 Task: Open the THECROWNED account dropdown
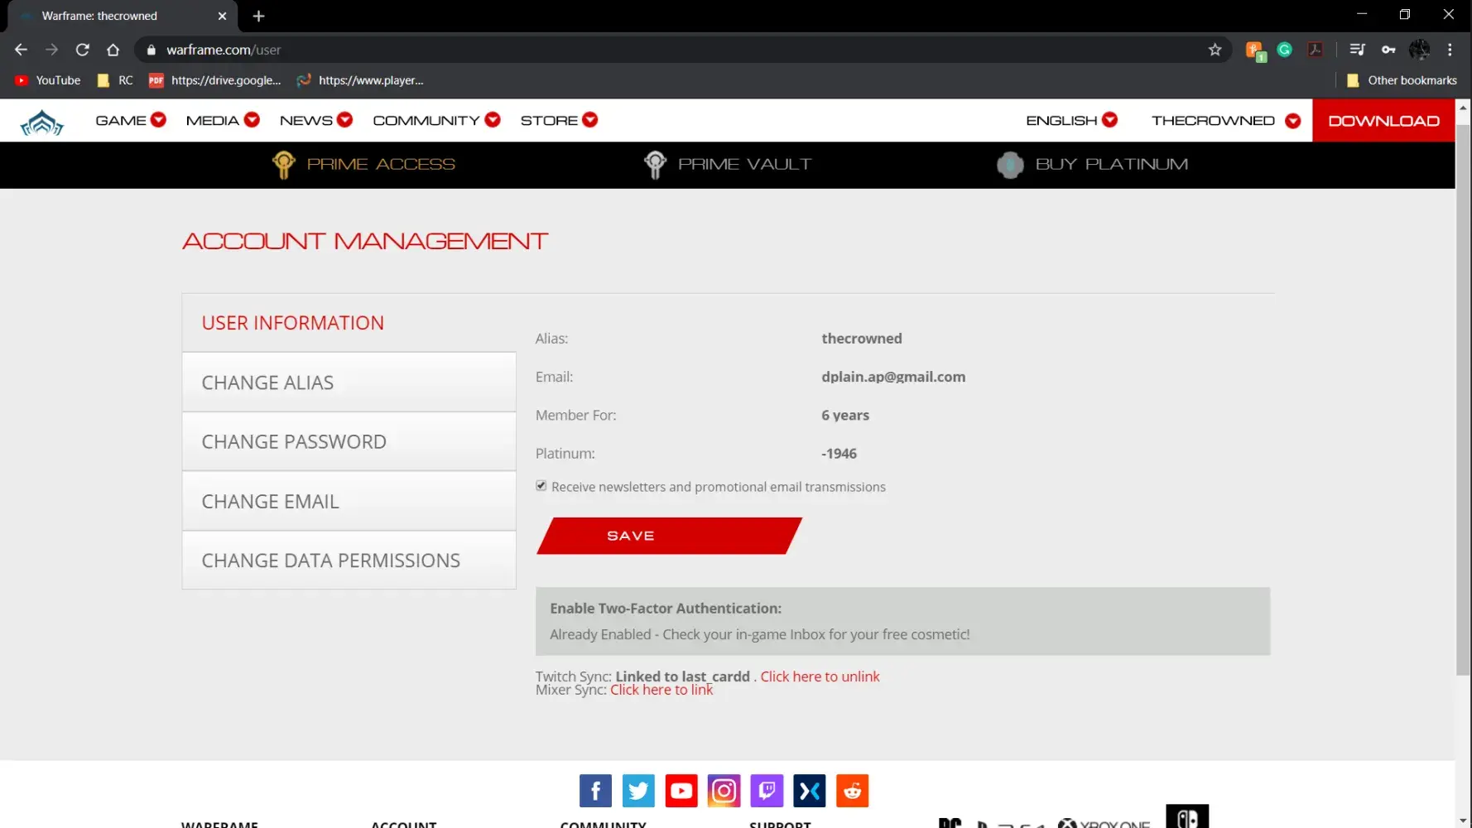click(1225, 121)
